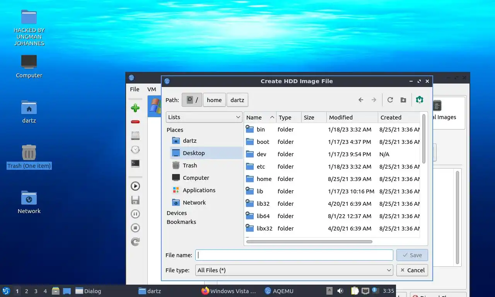Select the dev folder row
The height and width of the screenshot is (297, 495).
click(332, 154)
